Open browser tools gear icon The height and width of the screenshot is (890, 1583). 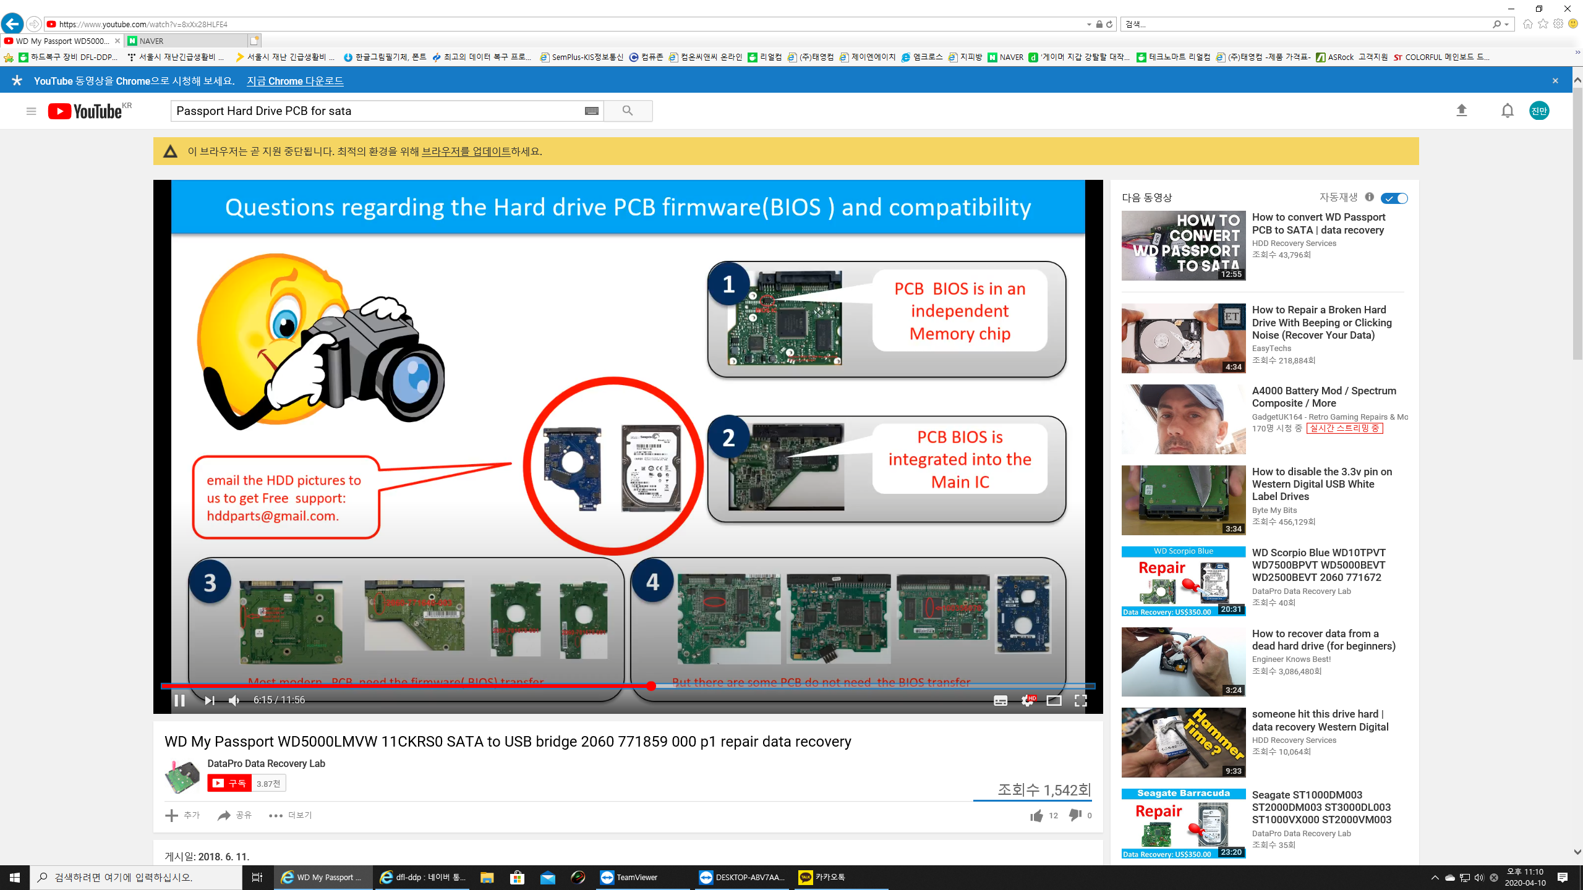1558,24
